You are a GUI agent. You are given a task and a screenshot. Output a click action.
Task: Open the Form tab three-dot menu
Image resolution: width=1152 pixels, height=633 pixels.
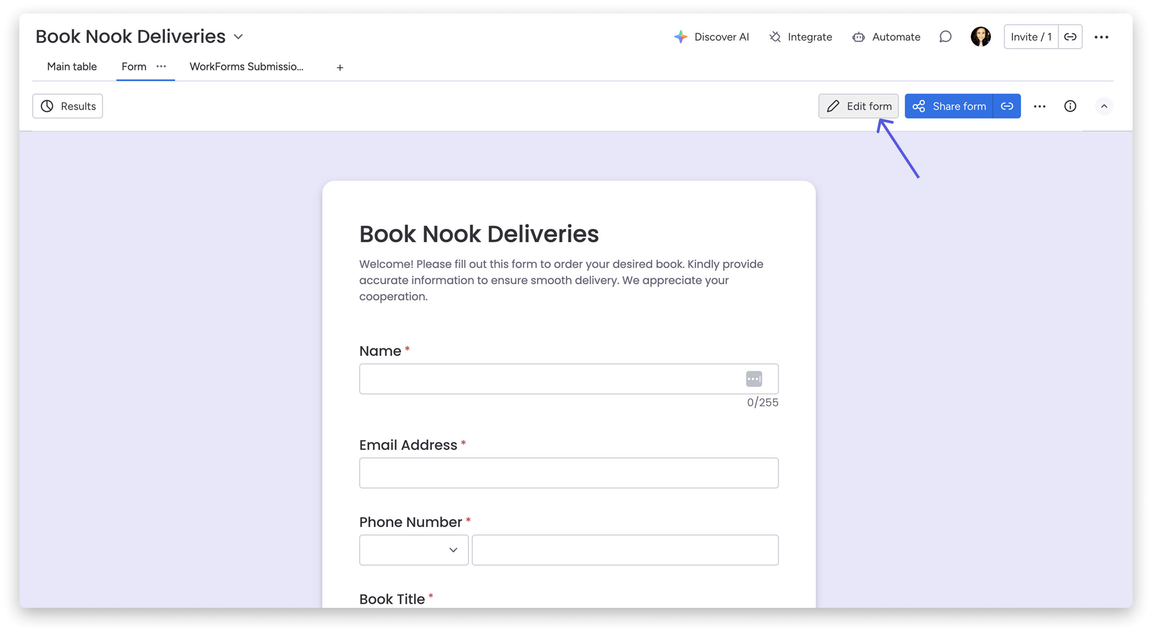[x=161, y=66]
